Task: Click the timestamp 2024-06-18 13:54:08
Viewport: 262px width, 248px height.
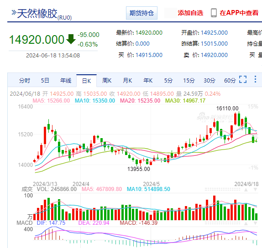Action: (53, 56)
